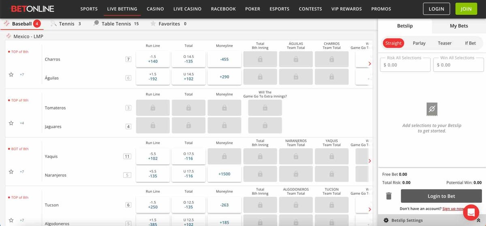This screenshot has width=486, height=226.
Task: Click locked Tomateros extra innings cell
Action: click(x=265, y=108)
